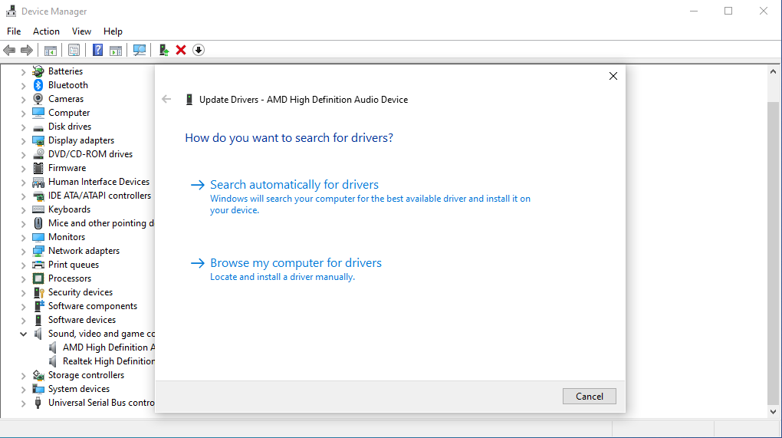Expand the Firmware category
This screenshot has height=438, width=782.
pos(23,169)
